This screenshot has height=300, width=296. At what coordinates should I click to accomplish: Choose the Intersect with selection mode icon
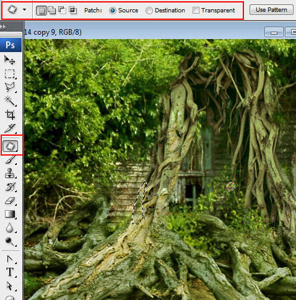tap(72, 10)
